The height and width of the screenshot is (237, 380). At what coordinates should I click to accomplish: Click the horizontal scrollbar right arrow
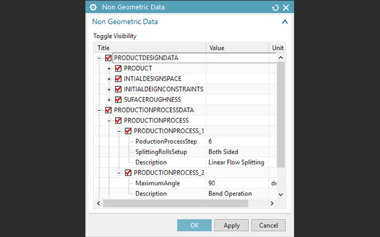272,203
